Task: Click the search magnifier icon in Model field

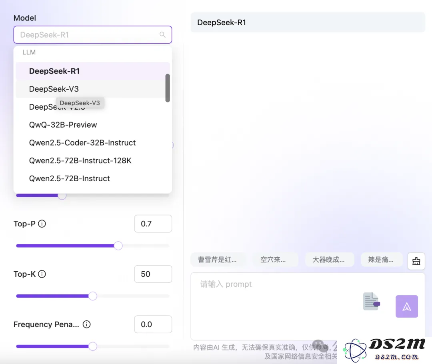Action: (162, 35)
